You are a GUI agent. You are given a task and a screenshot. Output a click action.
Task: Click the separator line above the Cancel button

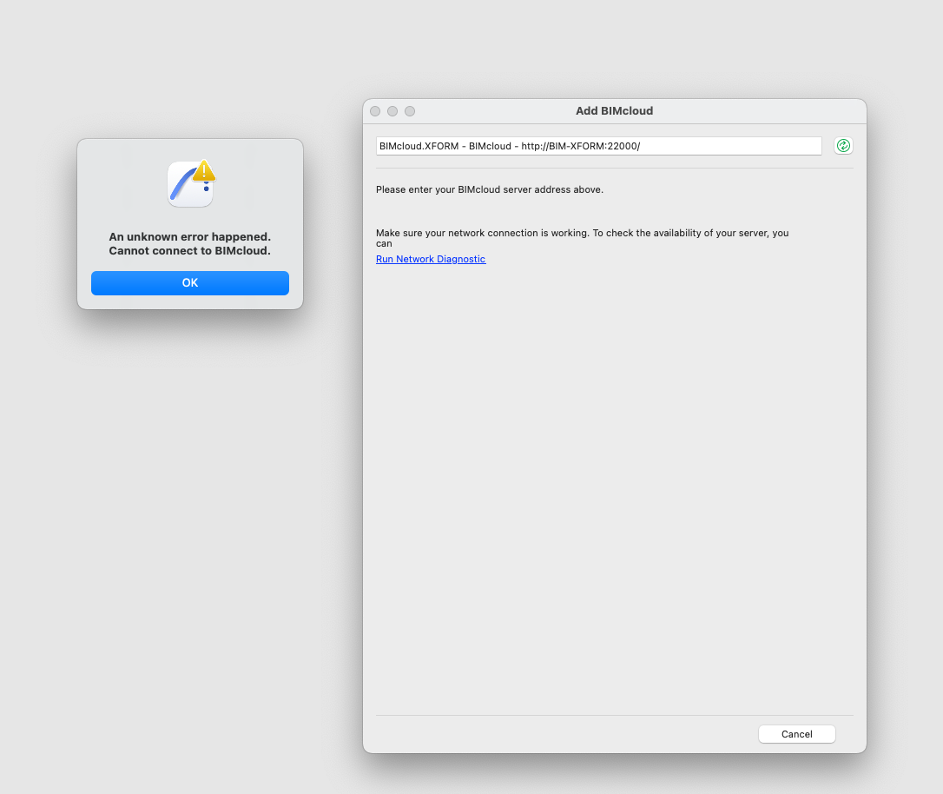pos(614,715)
